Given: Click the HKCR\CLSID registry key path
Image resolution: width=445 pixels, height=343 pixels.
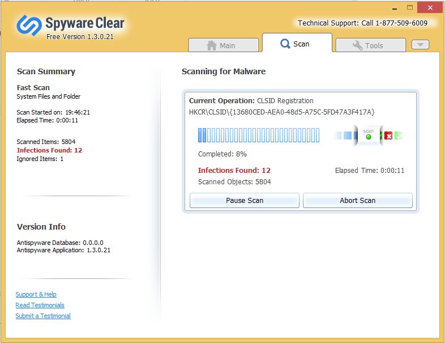Looking at the screenshot, I should 282,112.
